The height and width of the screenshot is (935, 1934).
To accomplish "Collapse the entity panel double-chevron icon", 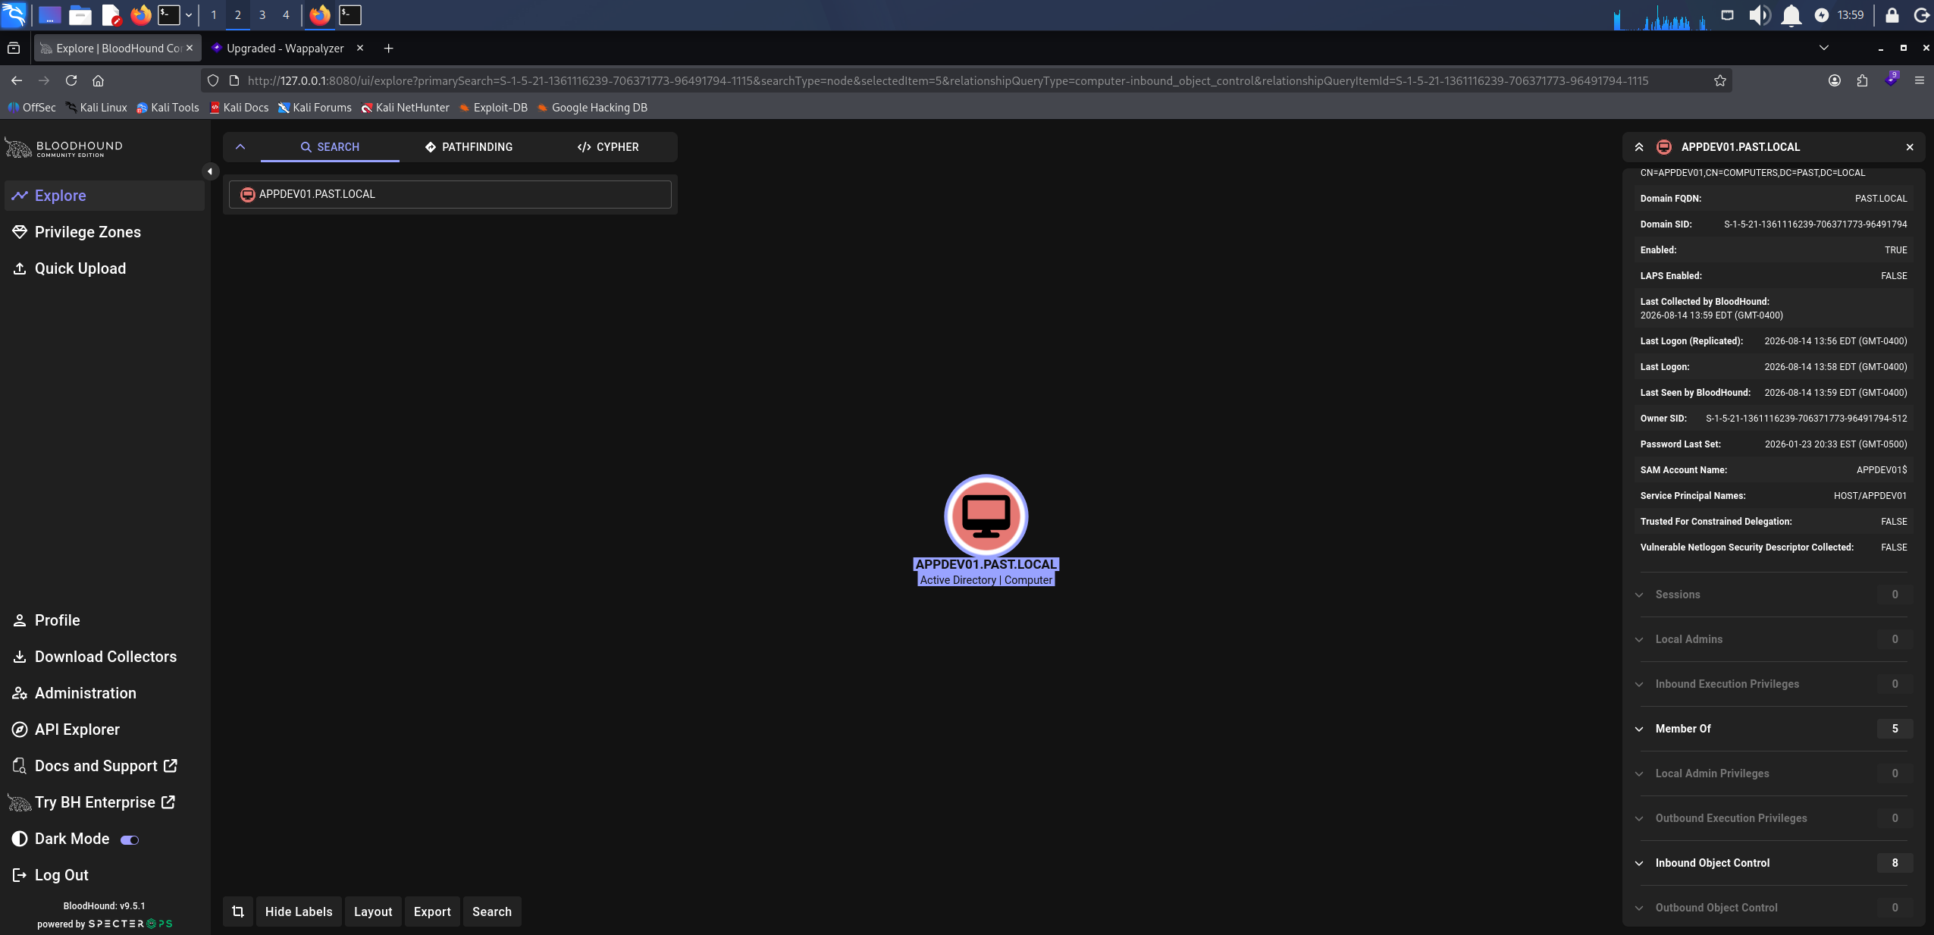I will click(x=1639, y=147).
